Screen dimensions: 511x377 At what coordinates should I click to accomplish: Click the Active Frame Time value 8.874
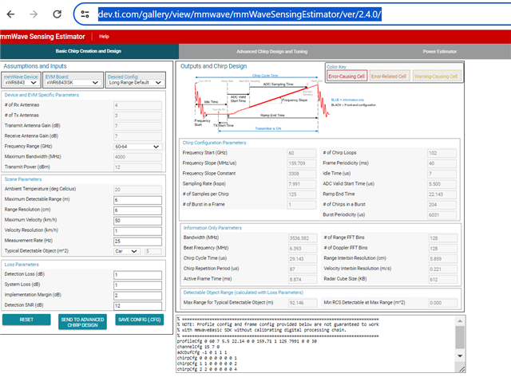303,280
